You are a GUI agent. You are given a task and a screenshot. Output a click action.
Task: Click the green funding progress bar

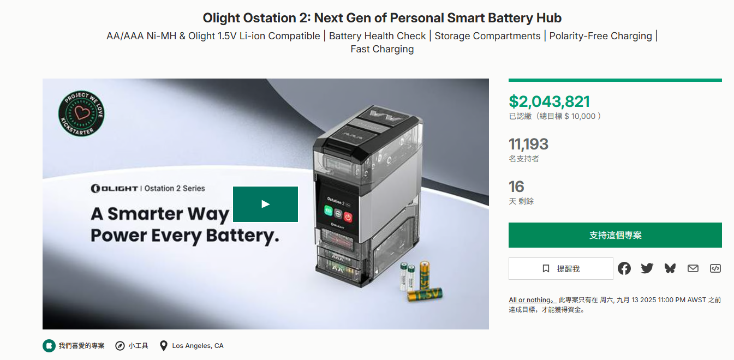point(615,80)
